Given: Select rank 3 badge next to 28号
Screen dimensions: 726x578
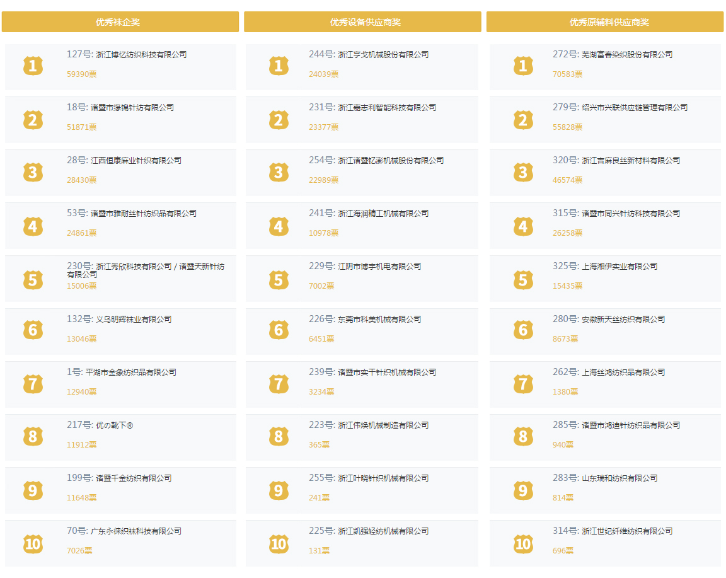Looking at the screenshot, I should (33, 172).
